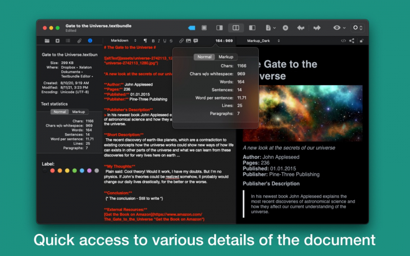The width and height of the screenshot is (410, 256).
Task: Select the right-panel layout icon
Action: point(219,28)
